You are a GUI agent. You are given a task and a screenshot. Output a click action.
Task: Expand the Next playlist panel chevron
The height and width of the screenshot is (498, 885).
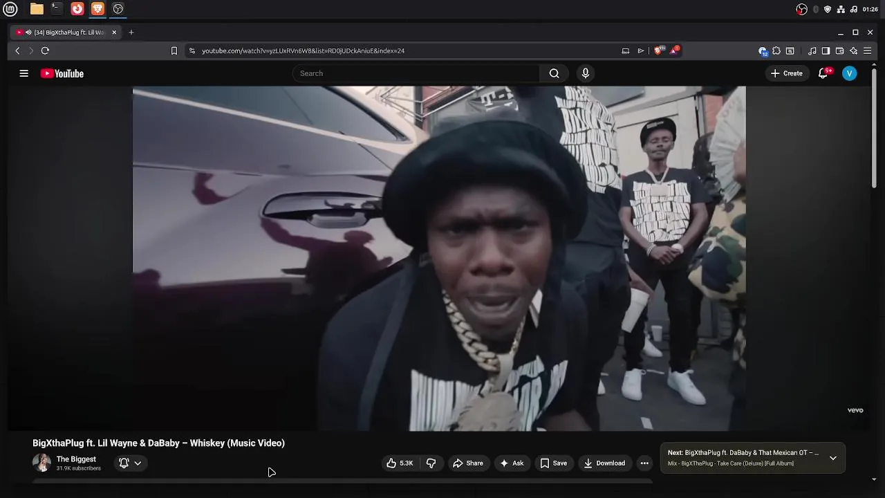833,458
